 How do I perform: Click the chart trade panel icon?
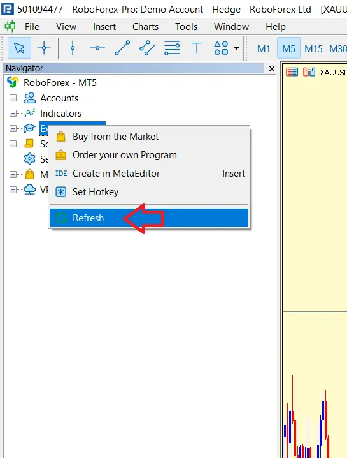click(309, 72)
